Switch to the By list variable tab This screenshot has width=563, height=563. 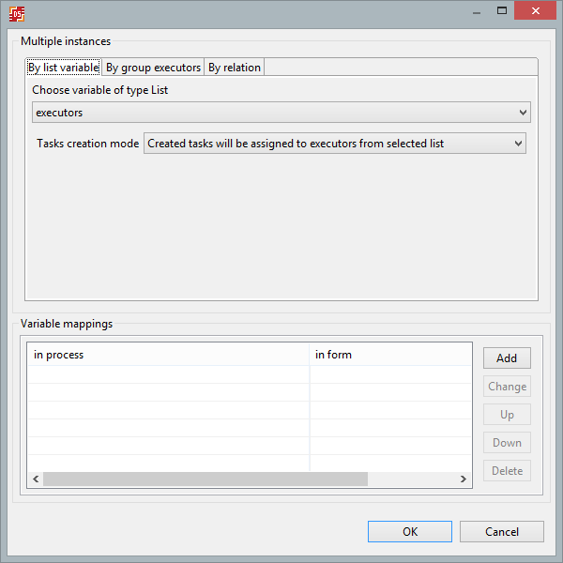point(63,68)
